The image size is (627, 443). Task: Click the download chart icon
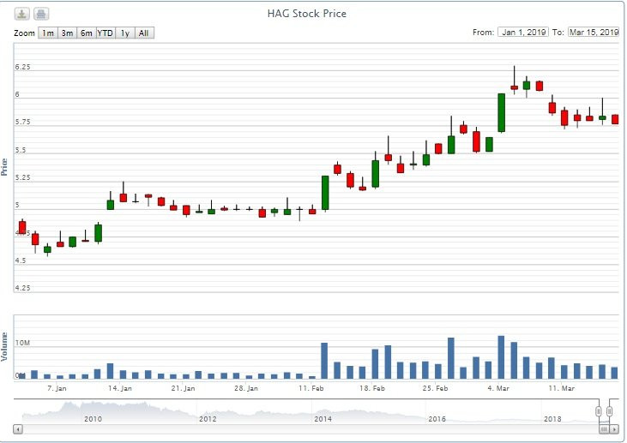pos(22,14)
